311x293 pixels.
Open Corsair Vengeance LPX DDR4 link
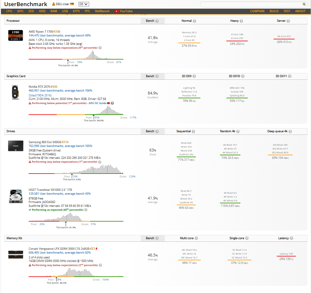click(x=59, y=248)
